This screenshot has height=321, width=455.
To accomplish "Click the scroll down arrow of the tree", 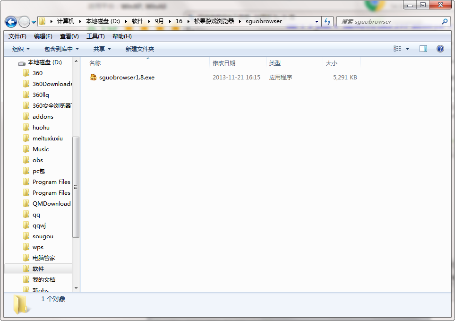I will pos(76,288).
